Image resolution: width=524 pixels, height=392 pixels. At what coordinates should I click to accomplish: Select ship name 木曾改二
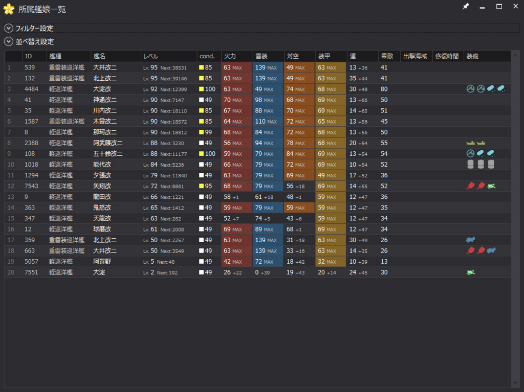[105, 121]
